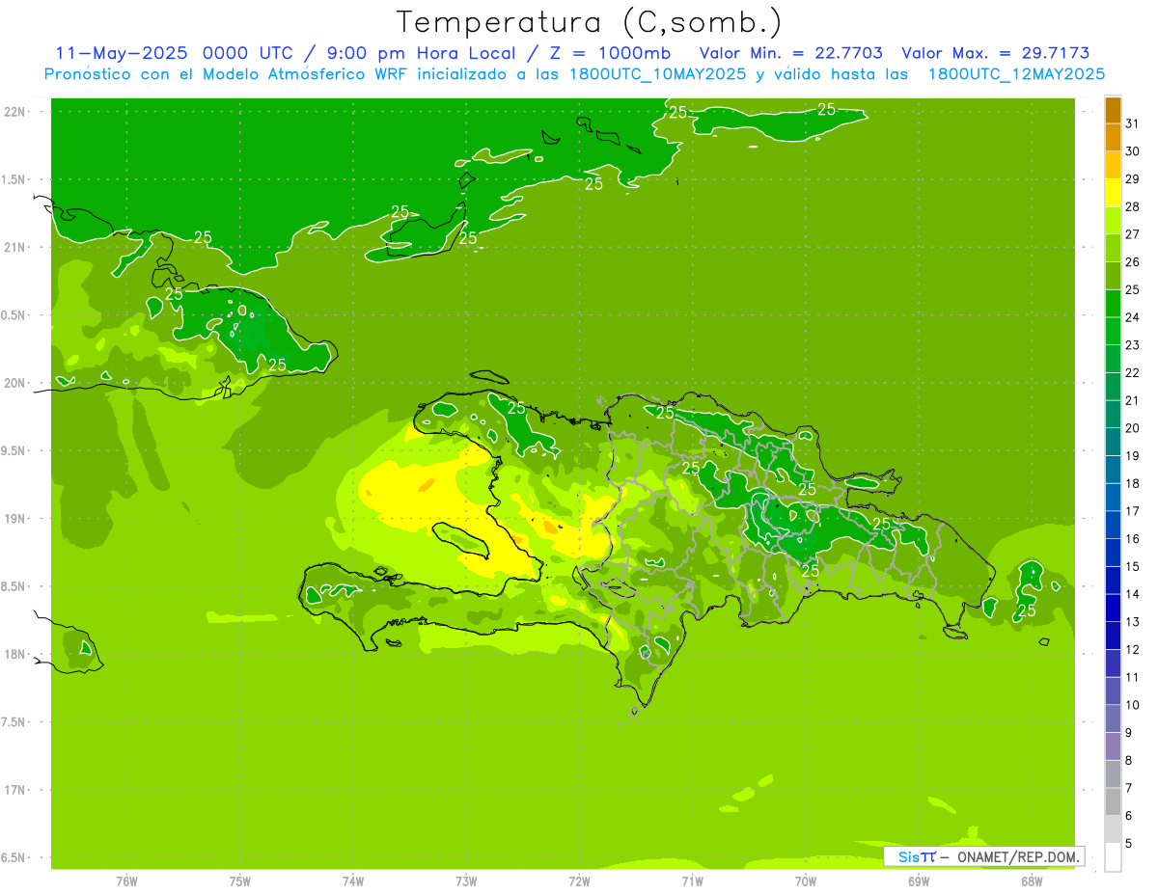The image size is (1158, 894).
Task: Pick the orange legend swatch between 30 and 31
Action: pos(1113,138)
